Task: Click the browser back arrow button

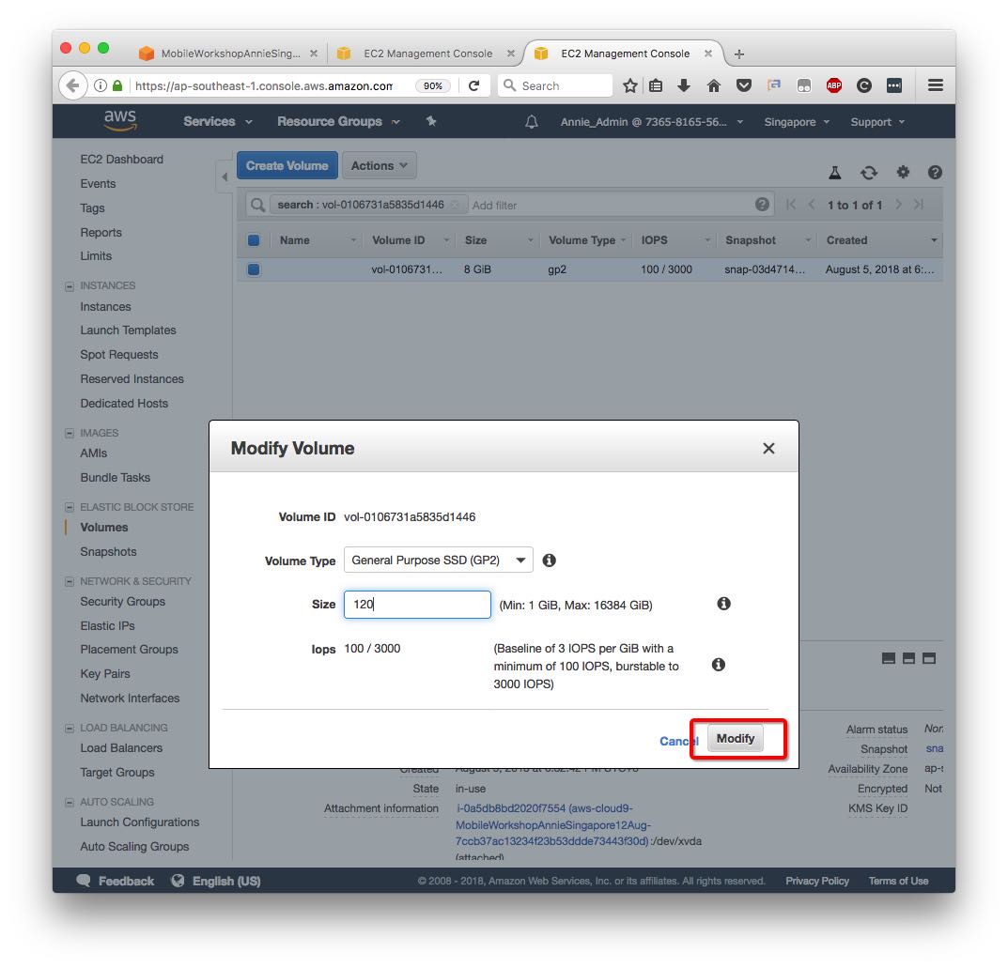Action: point(73,85)
